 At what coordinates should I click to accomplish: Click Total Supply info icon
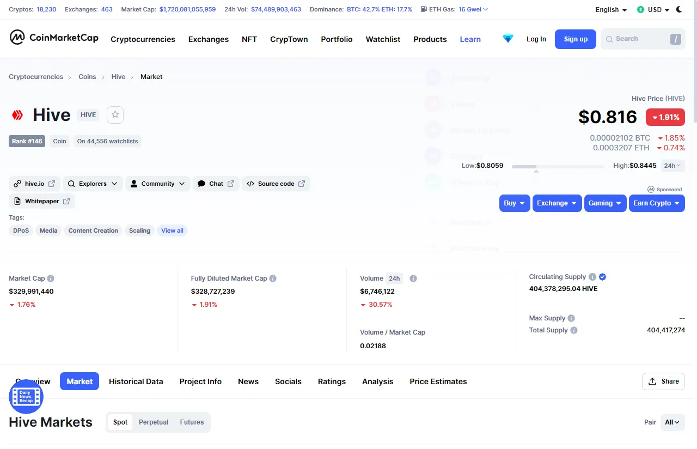click(x=574, y=330)
